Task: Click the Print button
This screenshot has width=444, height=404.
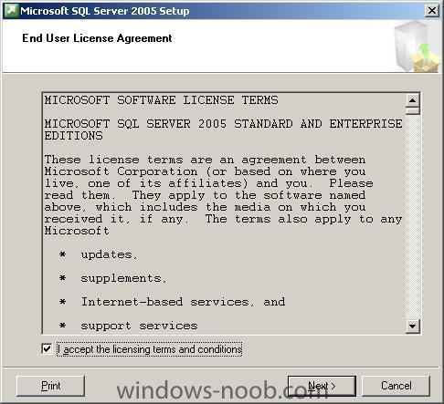Action: (x=50, y=386)
